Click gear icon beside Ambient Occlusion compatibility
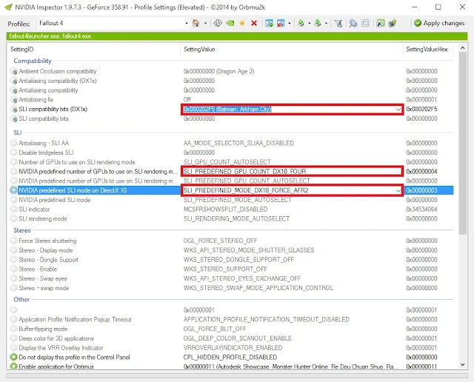The width and height of the screenshot is (474, 382). tap(14, 71)
